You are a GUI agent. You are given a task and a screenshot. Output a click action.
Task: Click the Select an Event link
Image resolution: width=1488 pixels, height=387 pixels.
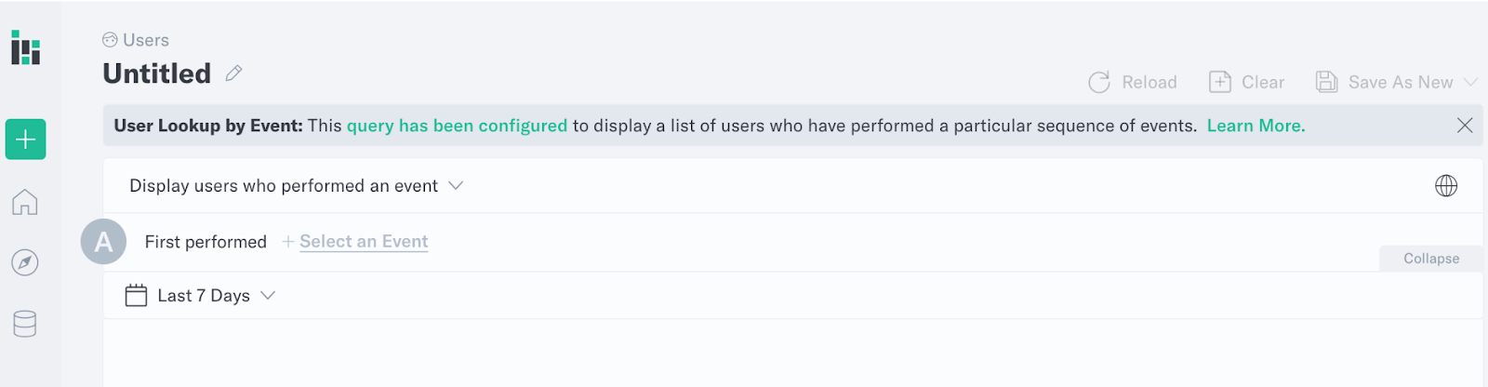click(364, 242)
